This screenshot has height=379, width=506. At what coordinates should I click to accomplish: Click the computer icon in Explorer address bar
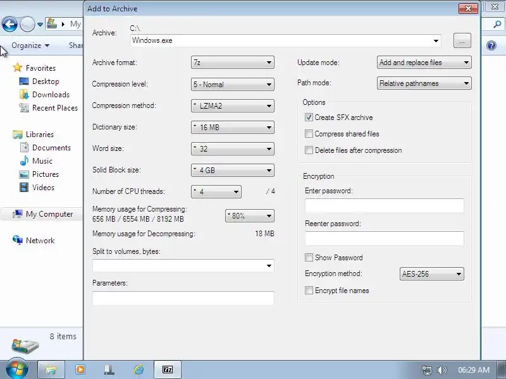click(x=52, y=23)
